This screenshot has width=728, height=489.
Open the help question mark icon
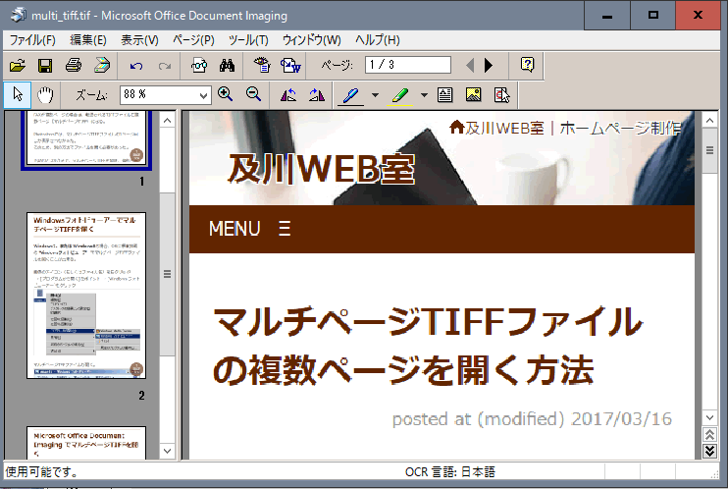tap(528, 65)
